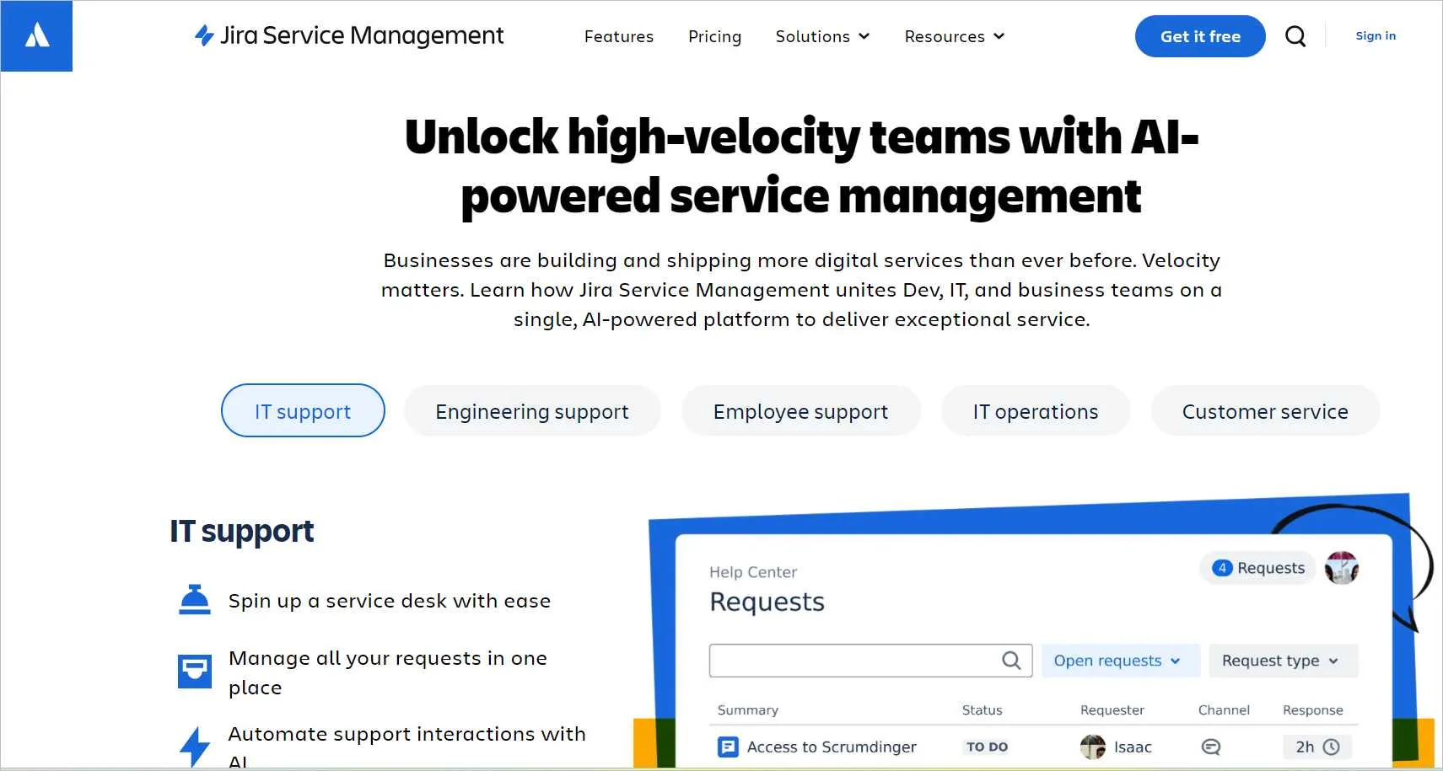The image size is (1443, 771).
Task: Click the Requester column header
Action: point(1112,709)
